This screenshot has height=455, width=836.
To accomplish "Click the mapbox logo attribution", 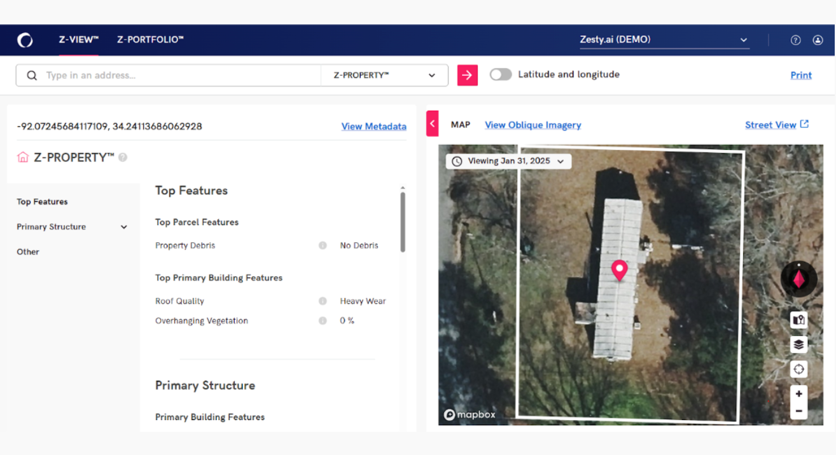I will 470,414.
